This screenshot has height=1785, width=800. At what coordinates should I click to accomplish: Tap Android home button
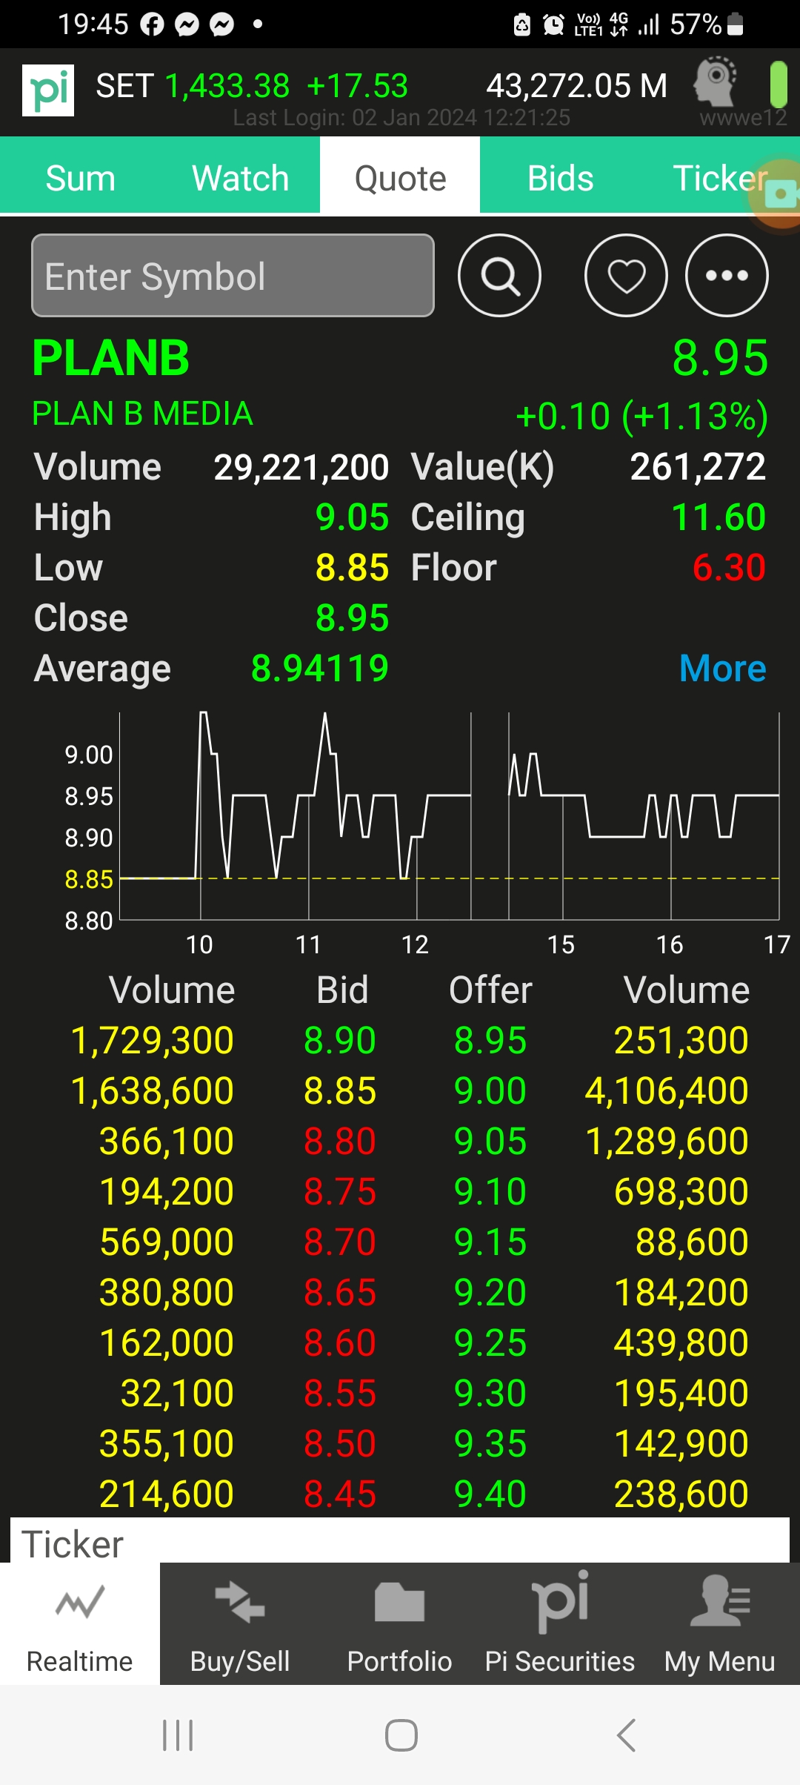(401, 1735)
